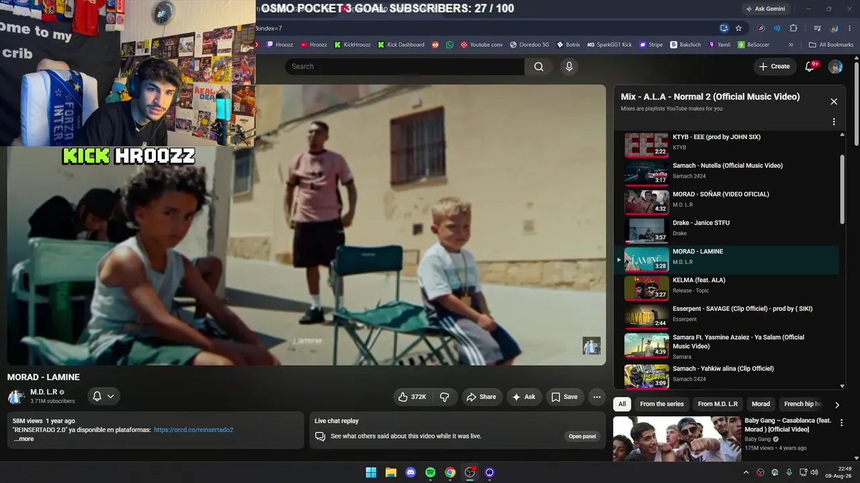Start voice search with the microphone icon
Viewport: 860px width, 483px height.
pyautogui.click(x=569, y=66)
